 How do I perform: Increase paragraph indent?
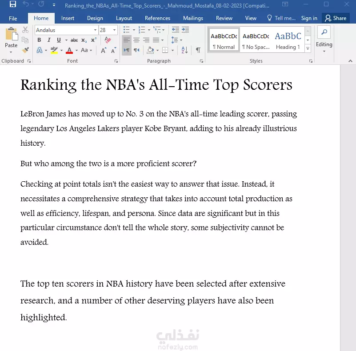(x=185, y=30)
